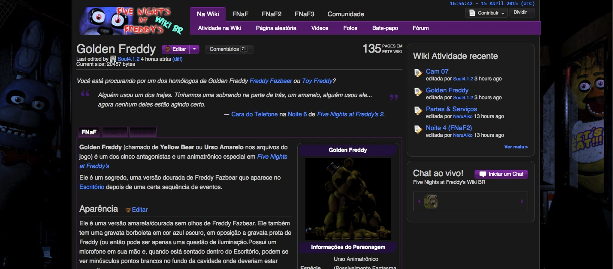Select Página aleatória submenu item
Image resolution: width=613 pixels, height=269 pixels.
276,28
